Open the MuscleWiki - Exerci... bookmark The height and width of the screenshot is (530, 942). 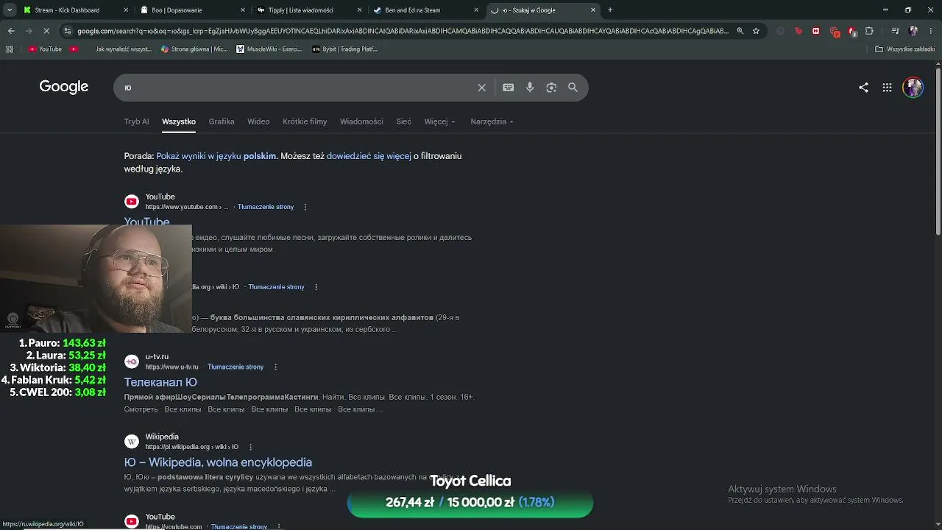click(269, 49)
